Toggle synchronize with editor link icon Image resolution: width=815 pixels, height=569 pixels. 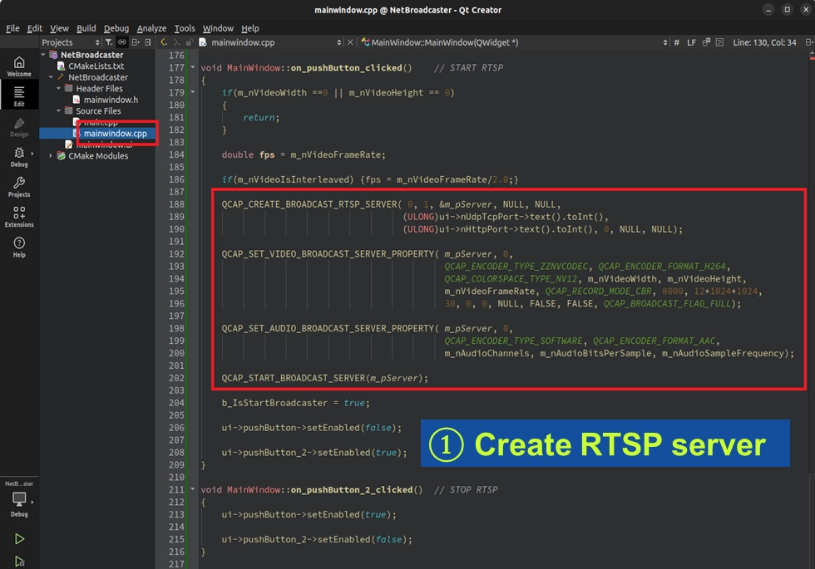(121, 42)
